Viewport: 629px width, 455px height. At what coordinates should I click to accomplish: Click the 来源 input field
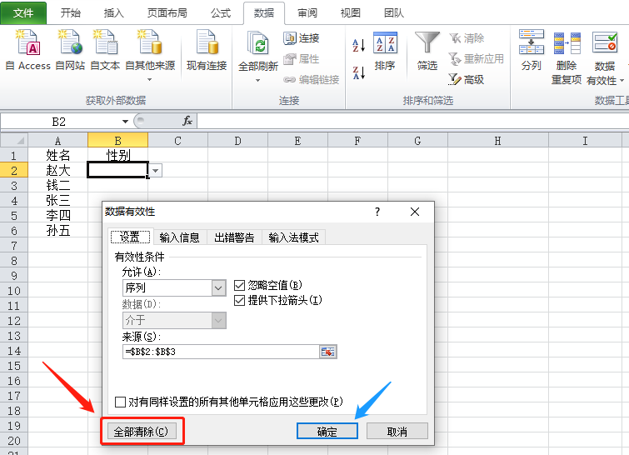222,352
